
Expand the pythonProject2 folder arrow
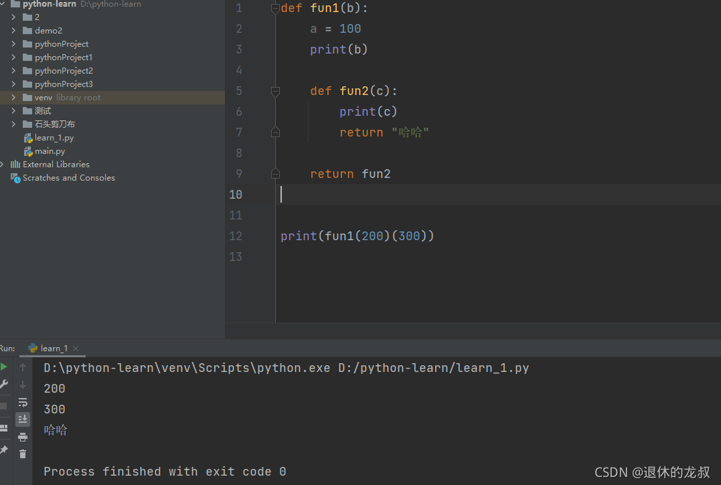tap(13, 70)
